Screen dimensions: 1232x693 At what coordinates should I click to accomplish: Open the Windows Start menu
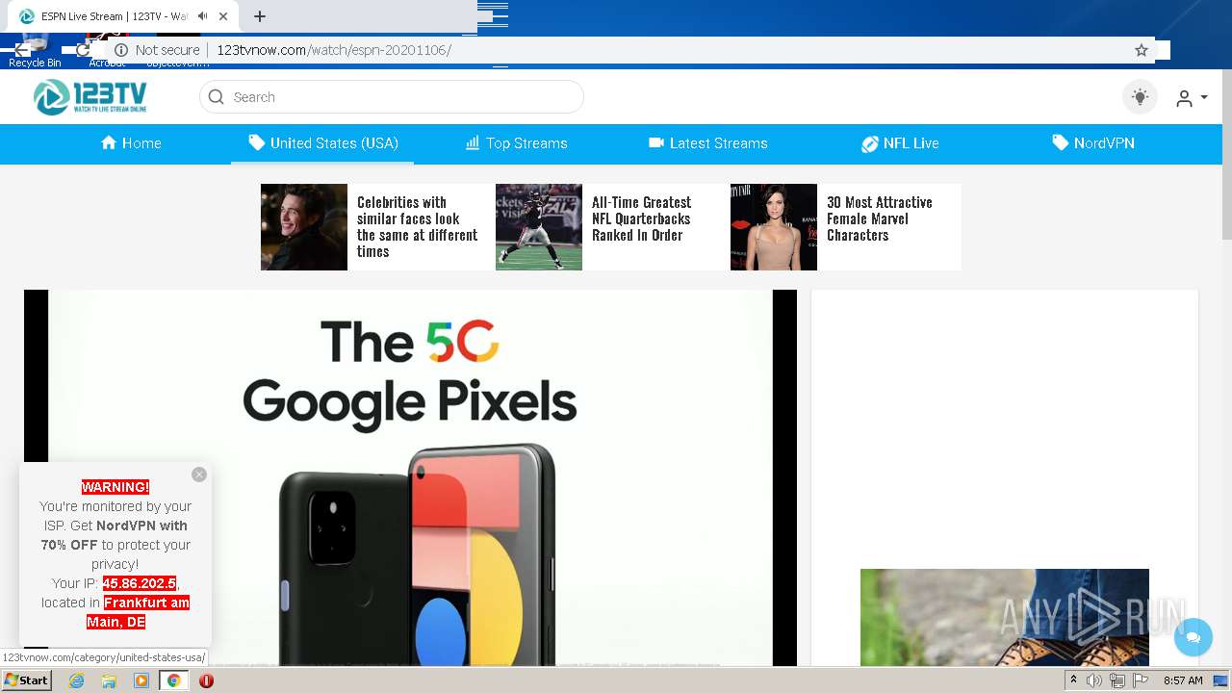26,680
